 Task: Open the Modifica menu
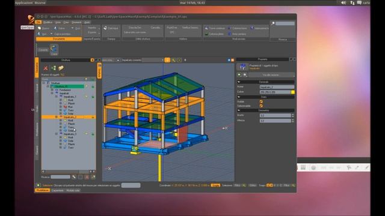pyautogui.click(x=48, y=22)
